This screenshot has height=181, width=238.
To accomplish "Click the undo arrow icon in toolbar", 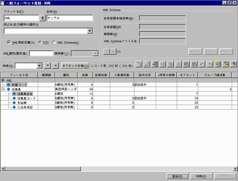I will pyautogui.click(x=202, y=64).
